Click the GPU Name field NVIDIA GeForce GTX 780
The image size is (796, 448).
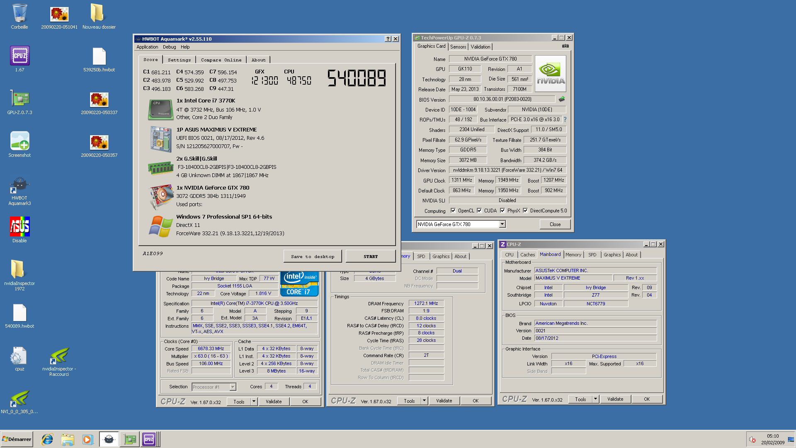pos(490,59)
